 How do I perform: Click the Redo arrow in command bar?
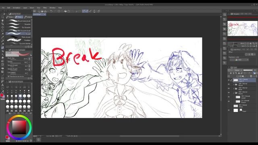point(55,11)
